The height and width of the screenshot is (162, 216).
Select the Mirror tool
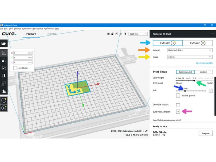(4, 76)
